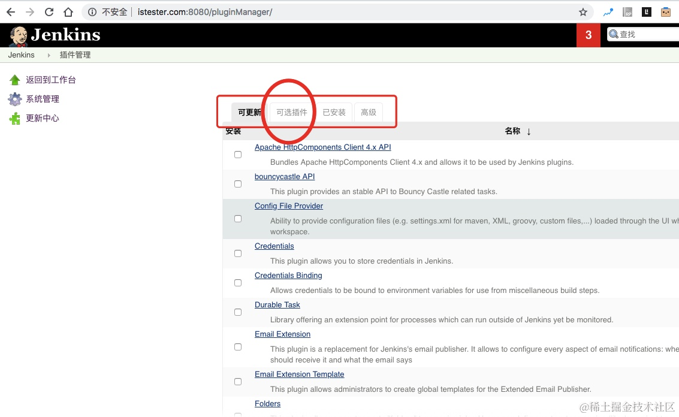This screenshot has height=417, width=679.
Task: Open the Credentials Binding link
Action: 288,276
